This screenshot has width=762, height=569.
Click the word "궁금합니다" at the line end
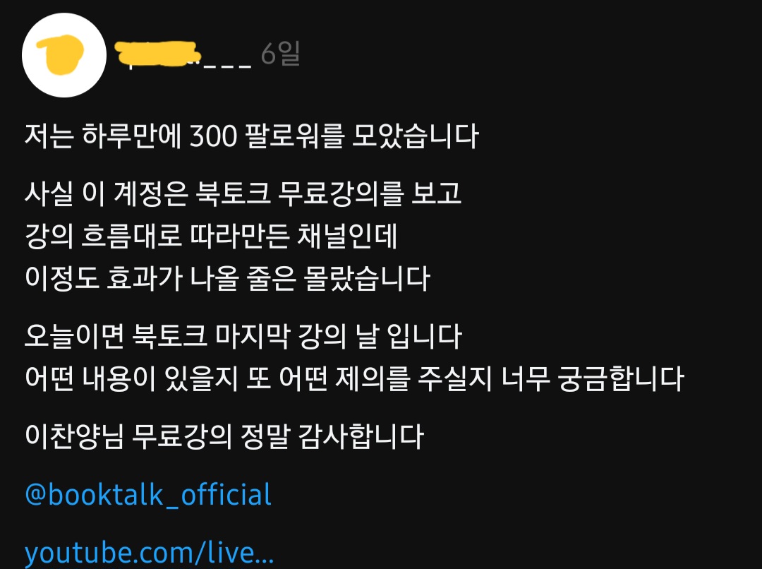pos(621,378)
